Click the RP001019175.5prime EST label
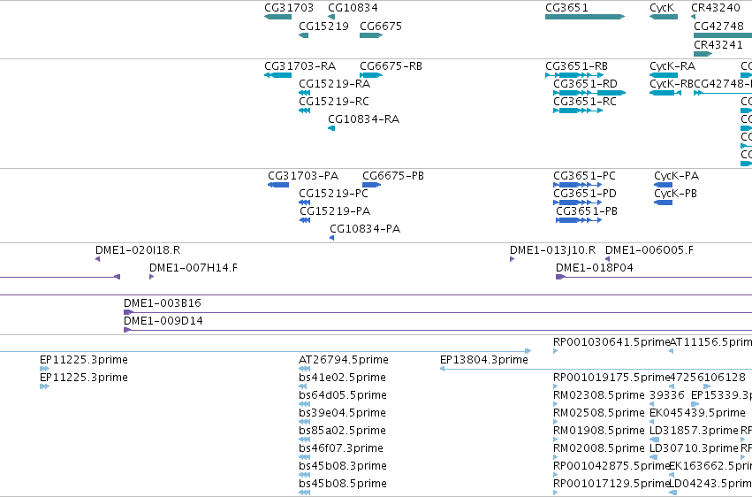752x497 pixels. (611, 378)
